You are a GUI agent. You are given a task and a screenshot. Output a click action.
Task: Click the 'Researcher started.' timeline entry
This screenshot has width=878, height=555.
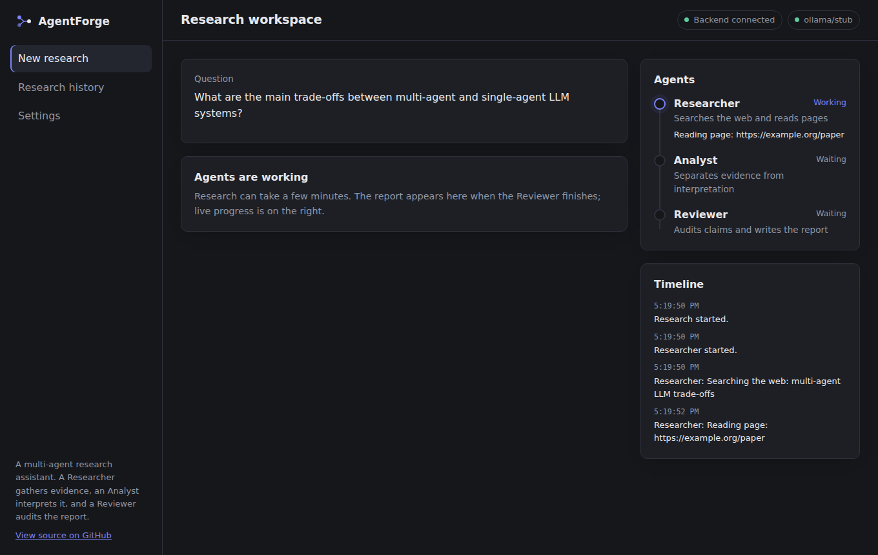pyautogui.click(x=695, y=350)
